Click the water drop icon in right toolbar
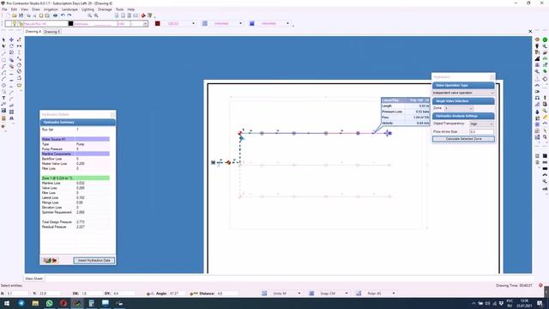Image resolution: width=549 pixels, height=309 pixels. (538, 112)
